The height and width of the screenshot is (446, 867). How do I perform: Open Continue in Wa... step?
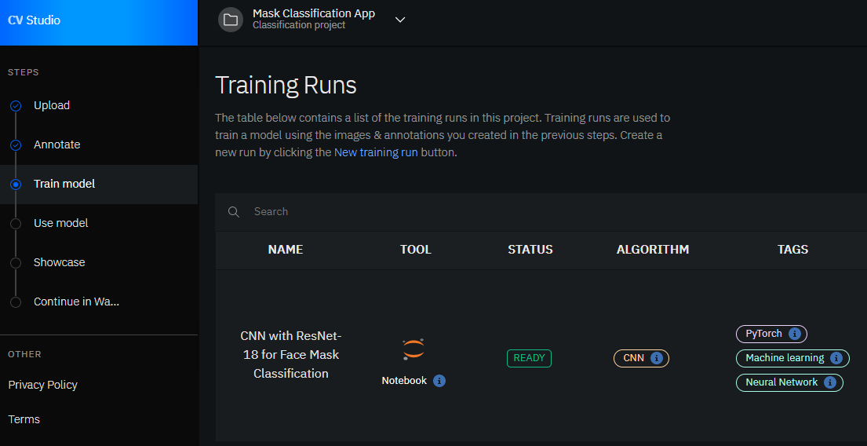76,302
